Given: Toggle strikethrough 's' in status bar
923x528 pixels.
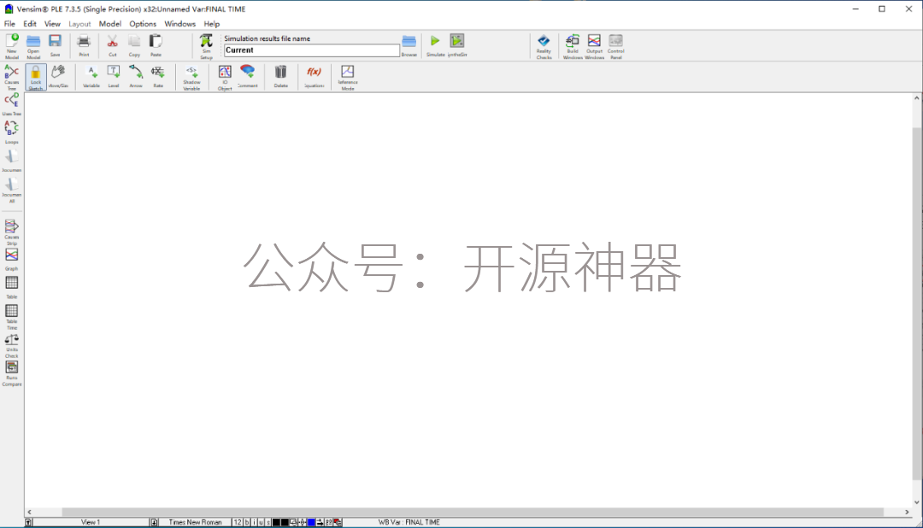Looking at the screenshot, I should pos(268,522).
